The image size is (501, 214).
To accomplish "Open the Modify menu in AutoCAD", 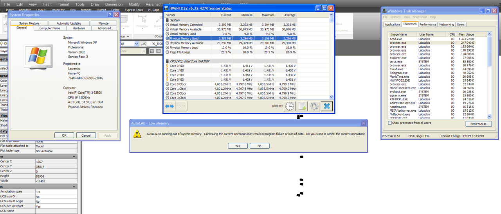I will 134,4.
